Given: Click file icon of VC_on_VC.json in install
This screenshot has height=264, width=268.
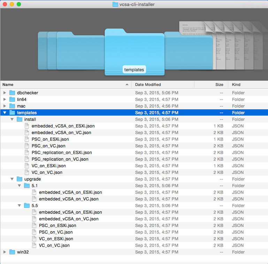Looking at the screenshot, I should [27, 173].
